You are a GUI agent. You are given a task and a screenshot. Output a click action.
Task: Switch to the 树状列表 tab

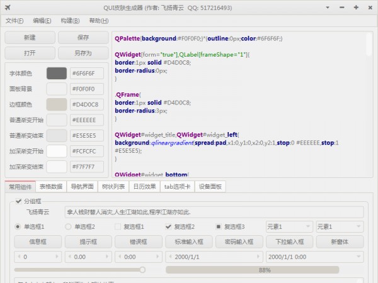[114, 186]
